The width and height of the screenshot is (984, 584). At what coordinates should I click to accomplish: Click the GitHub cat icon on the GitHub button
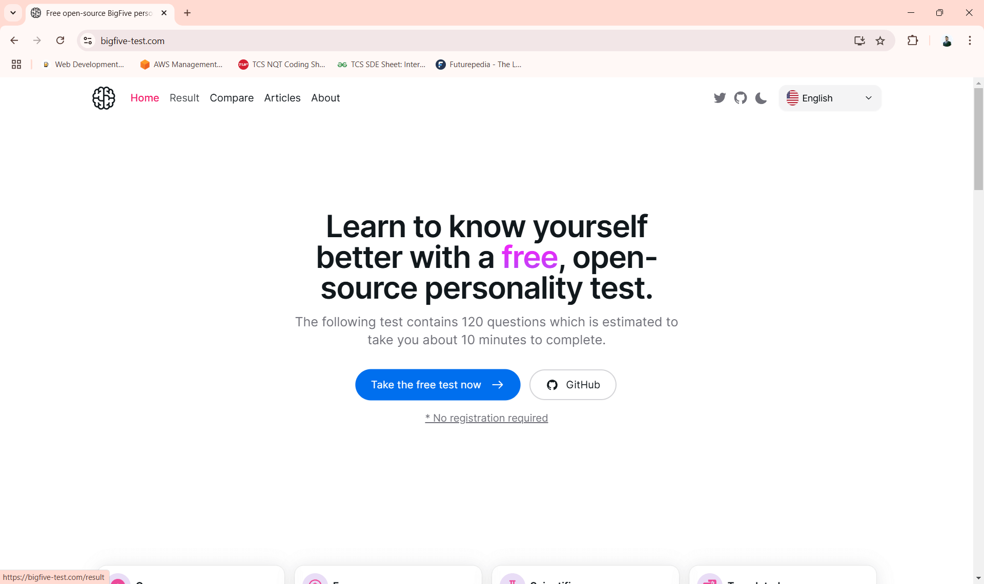[x=552, y=385]
